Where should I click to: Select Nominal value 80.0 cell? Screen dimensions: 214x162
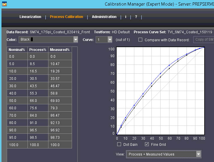(17, 123)
